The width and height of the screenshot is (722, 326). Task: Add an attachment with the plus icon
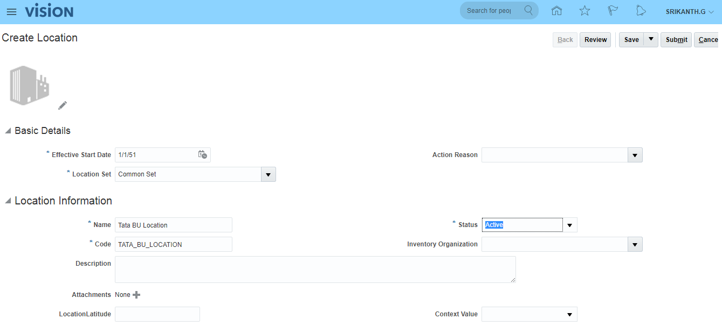(136, 295)
